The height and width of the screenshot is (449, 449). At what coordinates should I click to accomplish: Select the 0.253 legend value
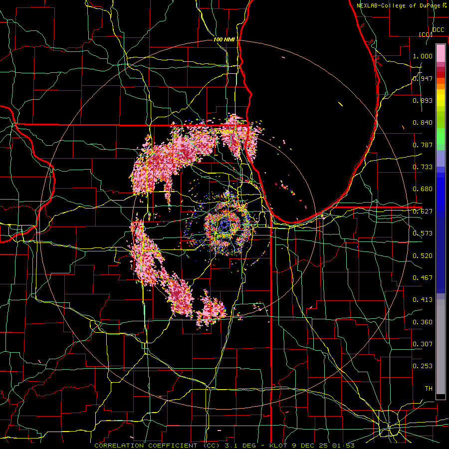(x=423, y=366)
